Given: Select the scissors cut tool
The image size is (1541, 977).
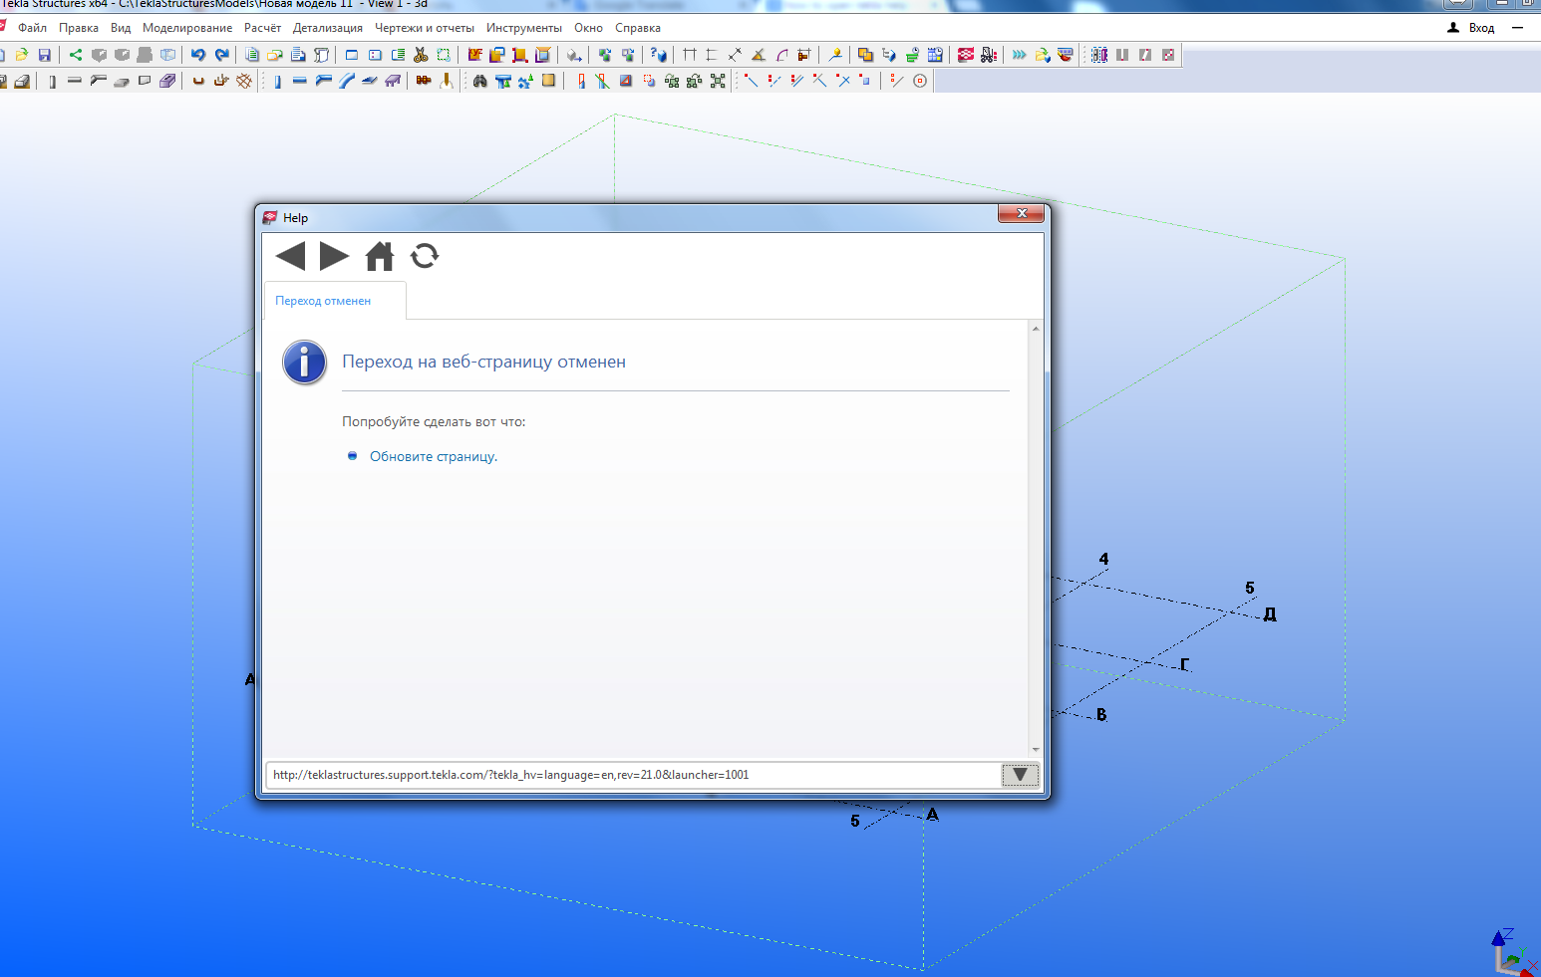Looking at the screenshot, I should 421,55.
